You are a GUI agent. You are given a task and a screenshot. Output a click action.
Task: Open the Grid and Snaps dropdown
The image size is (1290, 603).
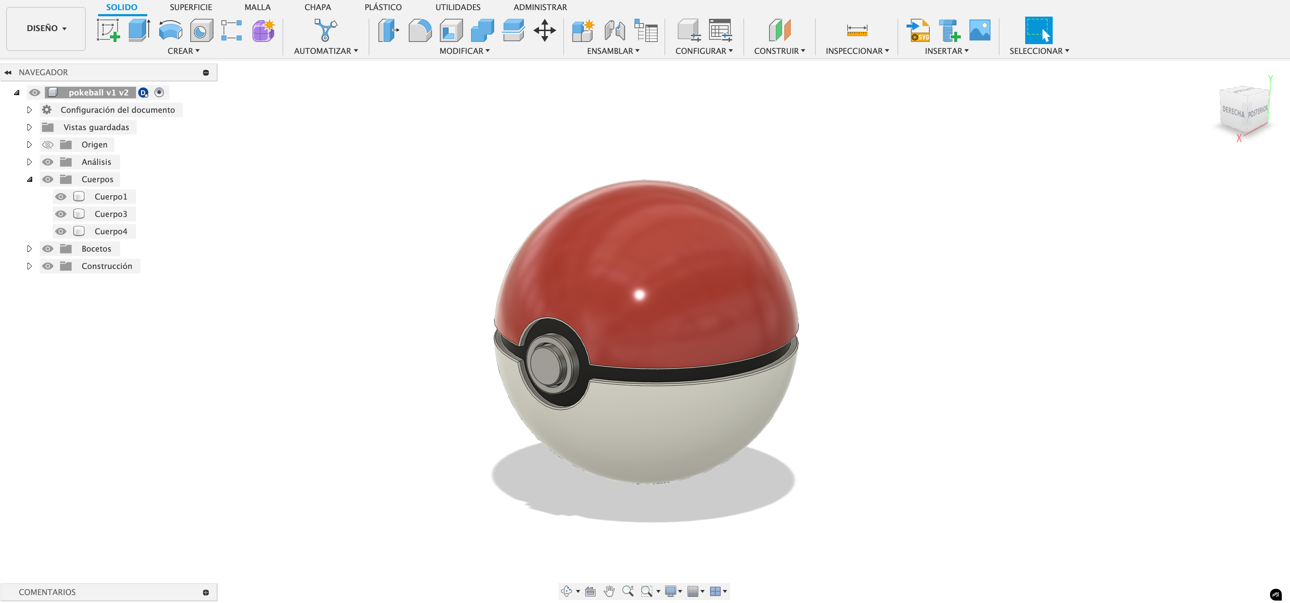coord(696,591)
